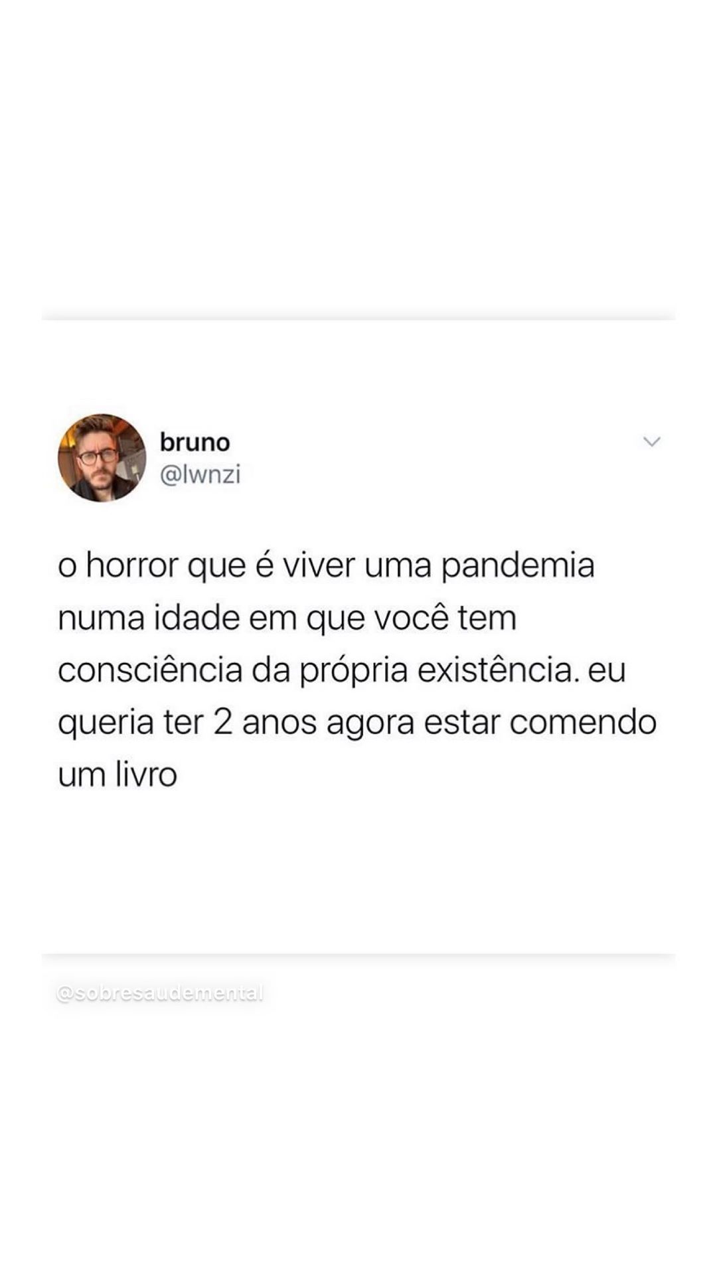Screen dimensions: 717x1274
Task: Click the word "horror" in the tweet
Action: pyautogui.click(x=132, y=566)
